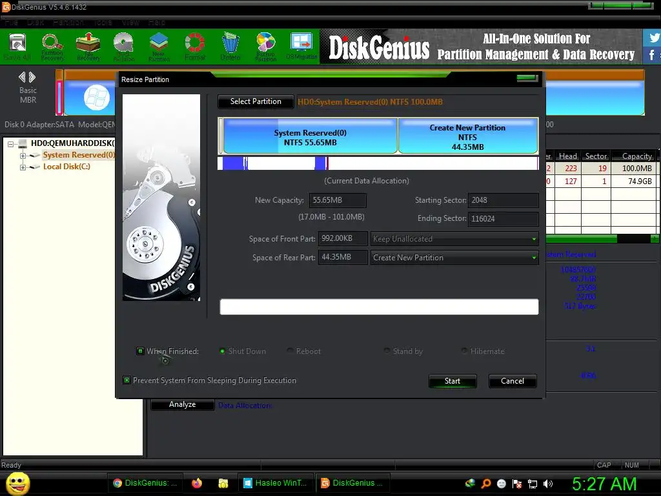This screenshot has height=496, width=661.
Task: Click the Format toolbar icon
Action: click(195, 46)
